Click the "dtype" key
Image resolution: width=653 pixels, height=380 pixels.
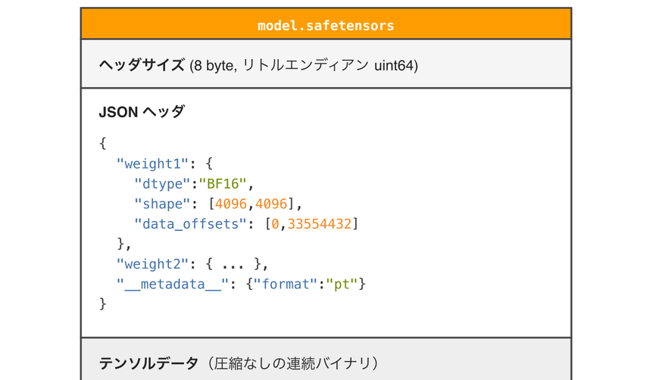(162, 184)
